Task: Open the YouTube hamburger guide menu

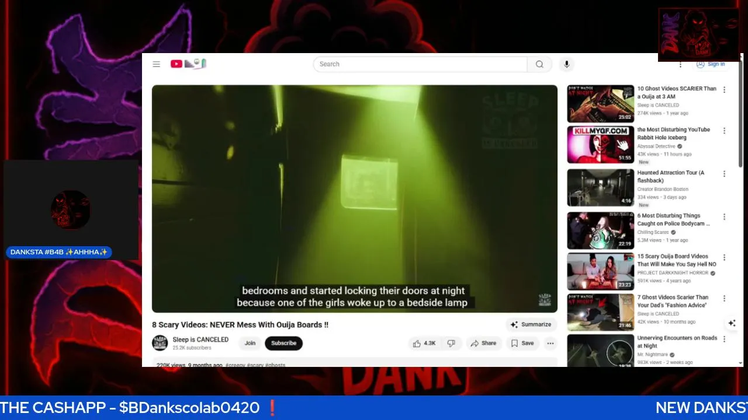Action: coord(156,64)
